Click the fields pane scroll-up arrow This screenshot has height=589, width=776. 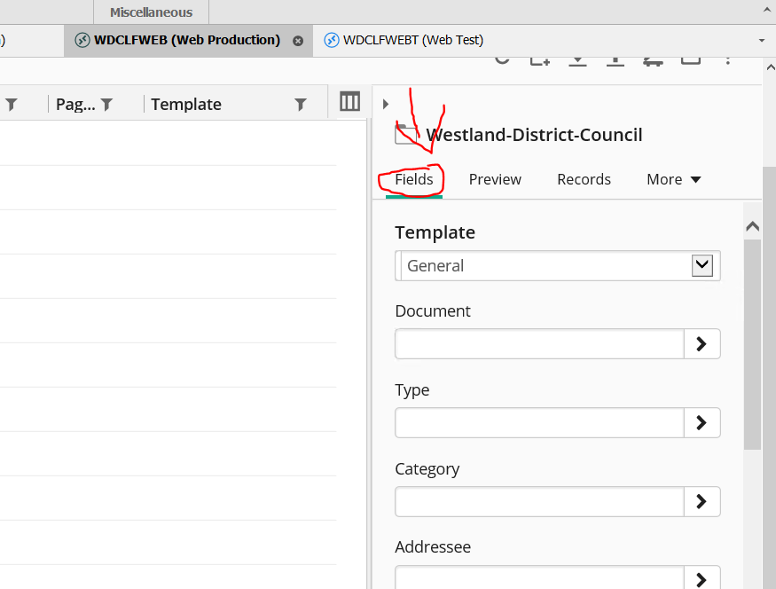752,226
